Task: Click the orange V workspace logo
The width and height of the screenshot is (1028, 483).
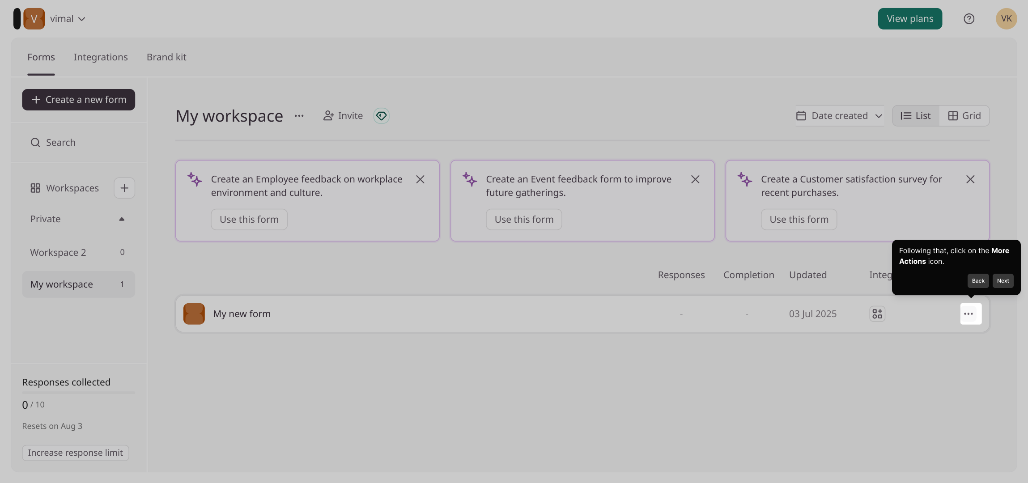Action: 34,19
